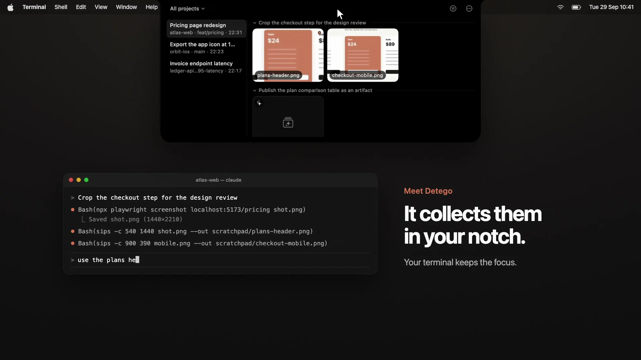
Task: Click the checkout-mobile.png file label
Action: 357,75
